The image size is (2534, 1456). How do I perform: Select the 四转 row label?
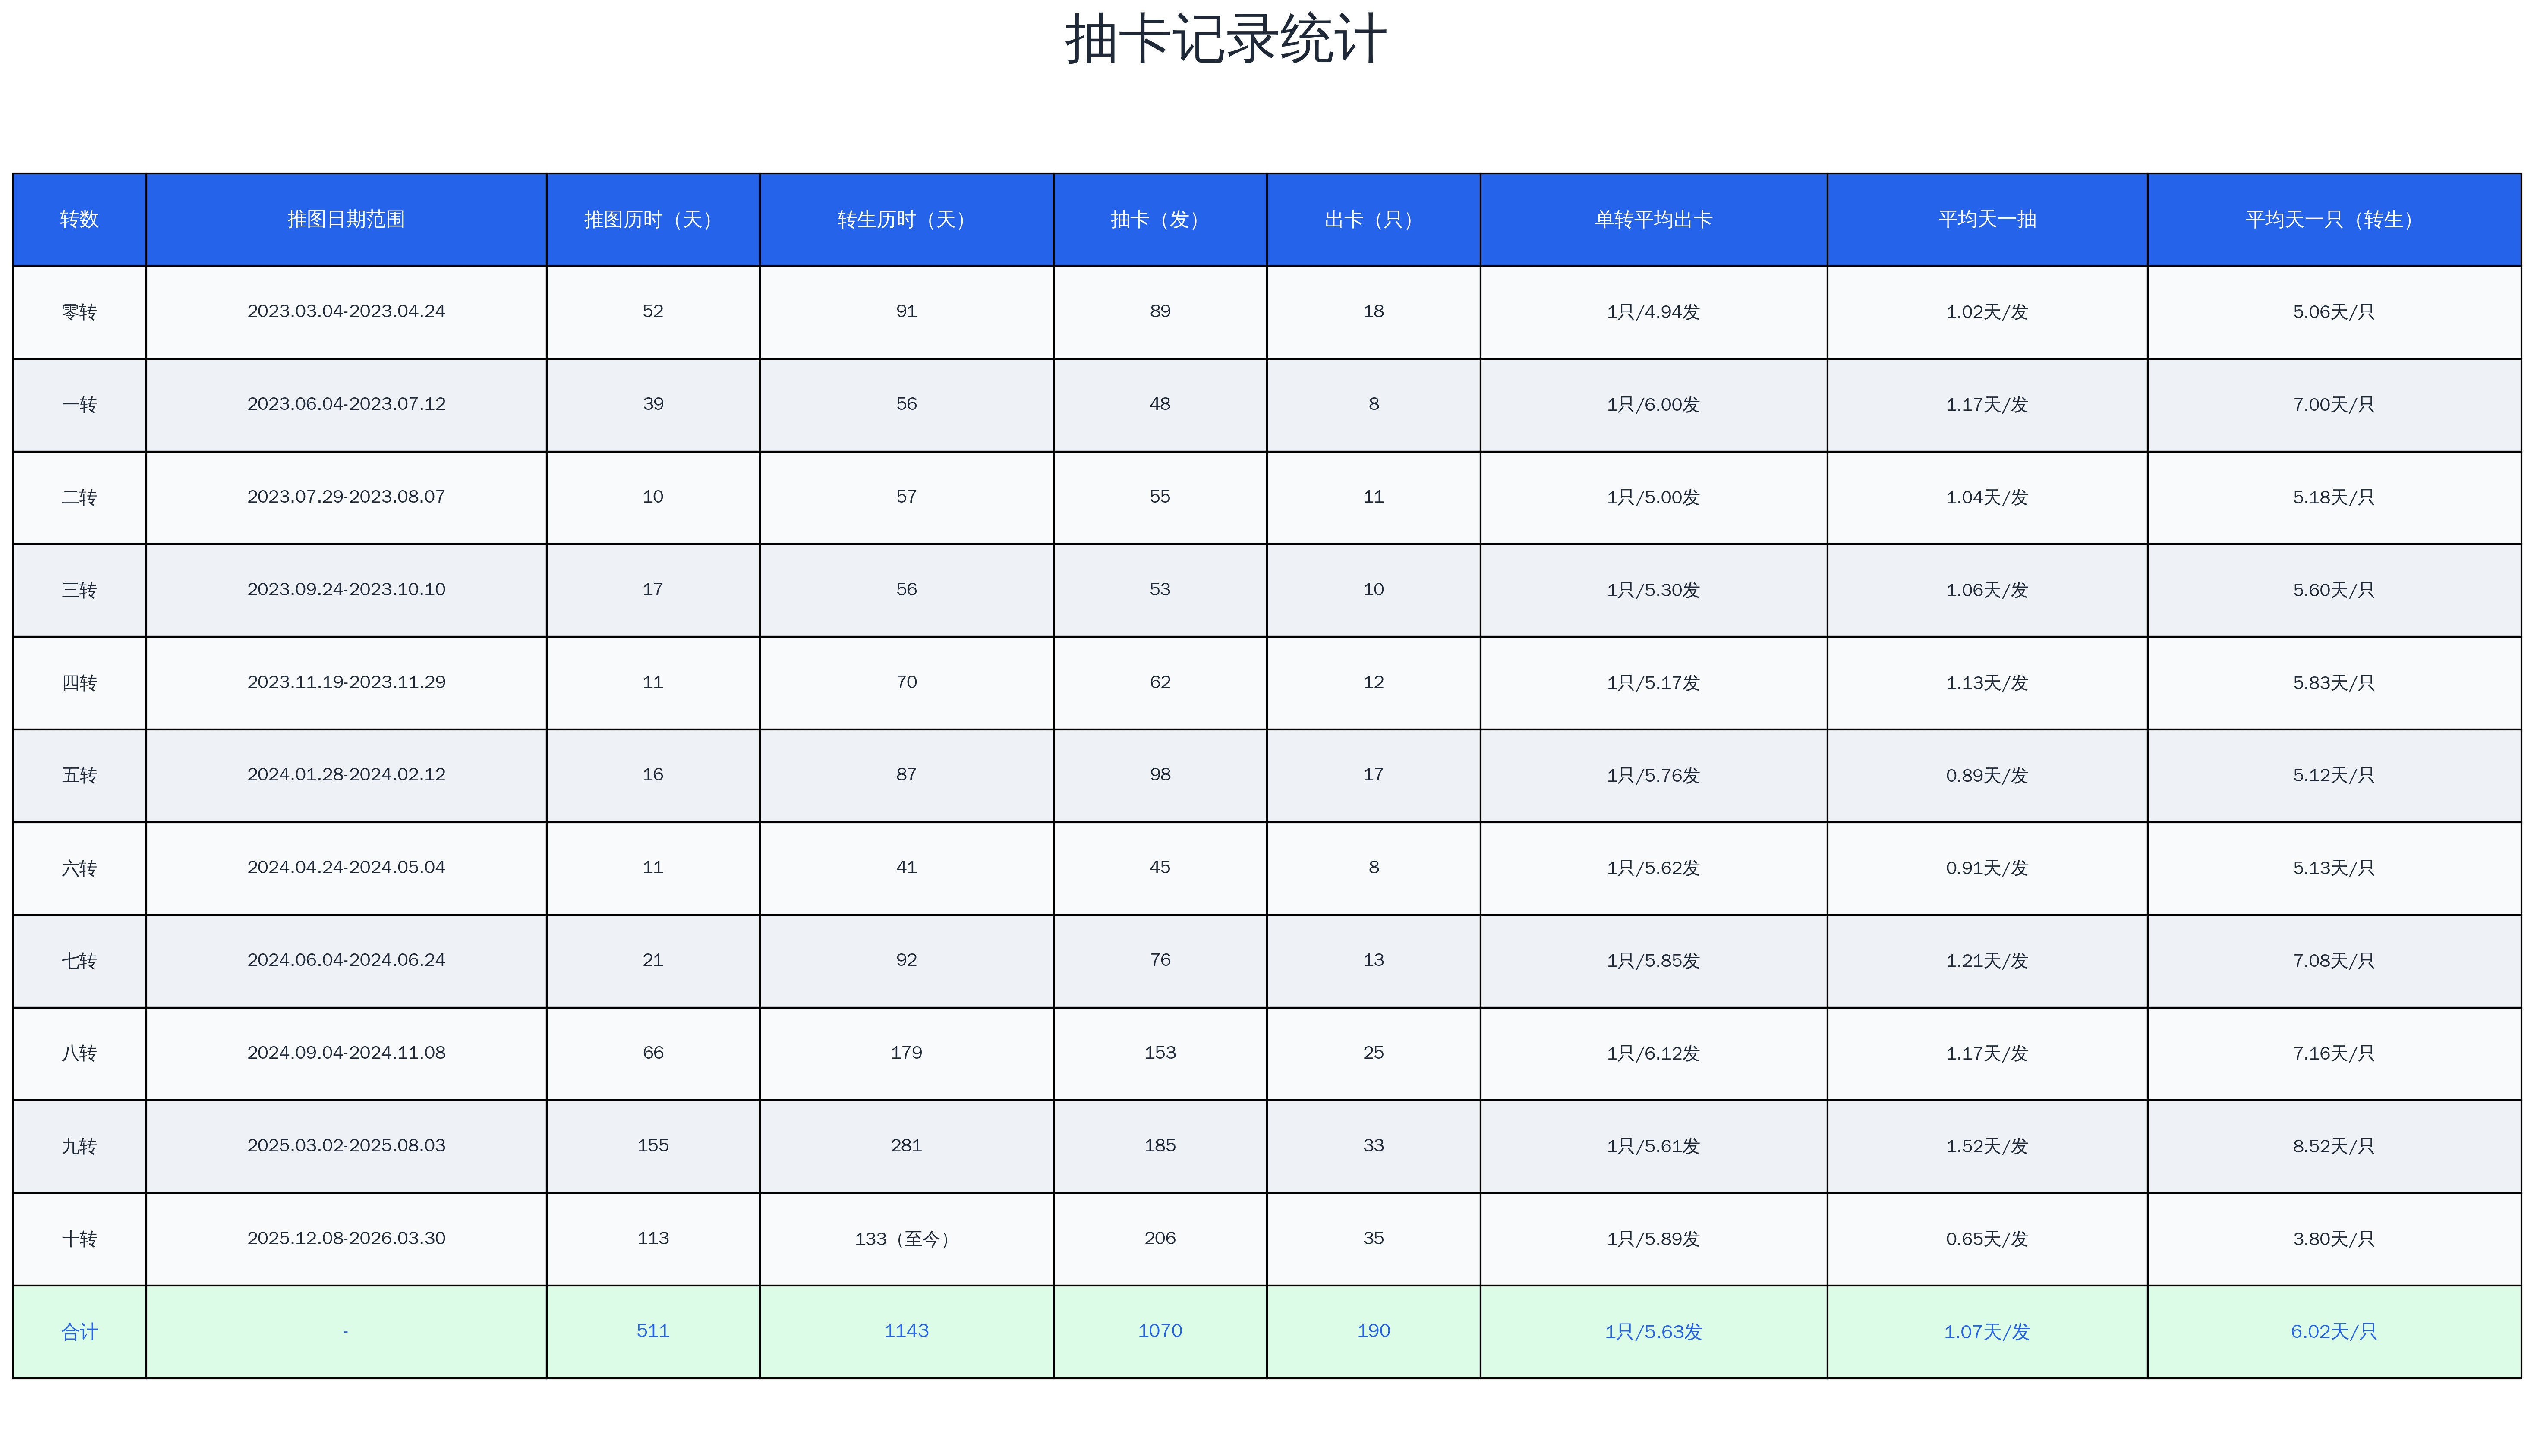tap(79, 683)
